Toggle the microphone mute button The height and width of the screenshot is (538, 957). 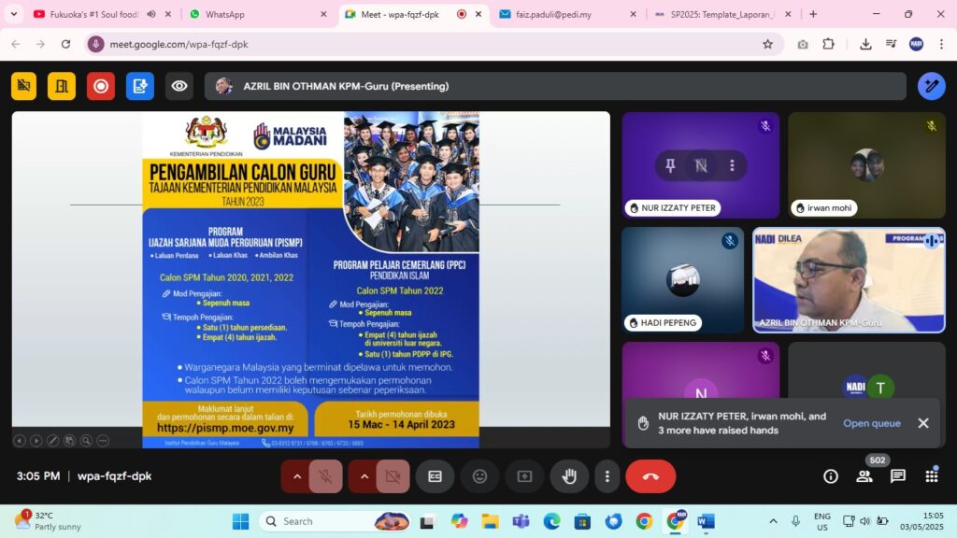coord(325,476)
